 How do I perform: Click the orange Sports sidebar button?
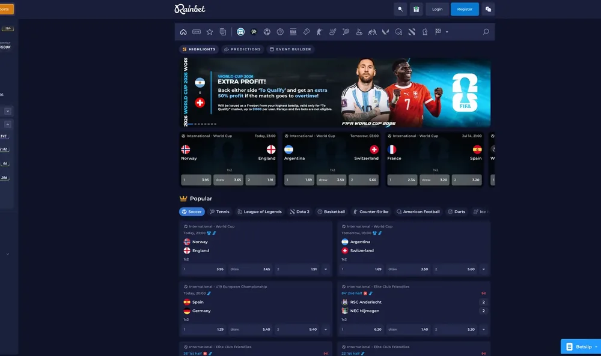coord(7,9)
